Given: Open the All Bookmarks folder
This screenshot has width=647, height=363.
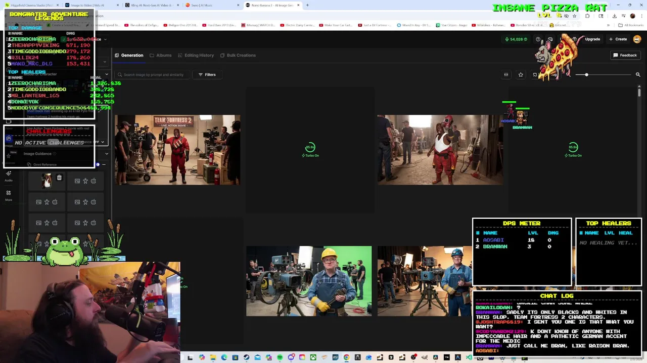Looking at the screenshot, I should 630,25.
